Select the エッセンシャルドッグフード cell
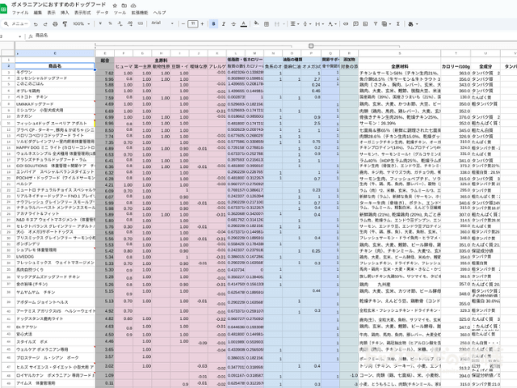The width and height of the screenshot is (517, 388). [55, 78]
